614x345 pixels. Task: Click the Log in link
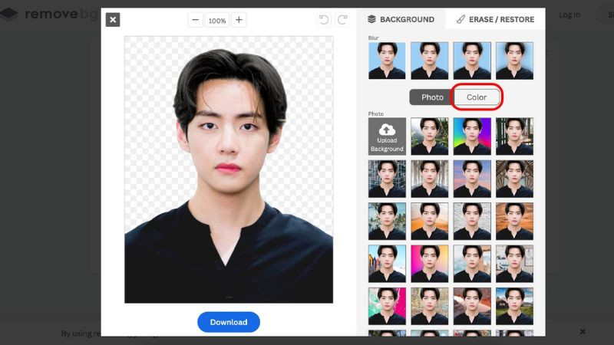tap(569, 15)
